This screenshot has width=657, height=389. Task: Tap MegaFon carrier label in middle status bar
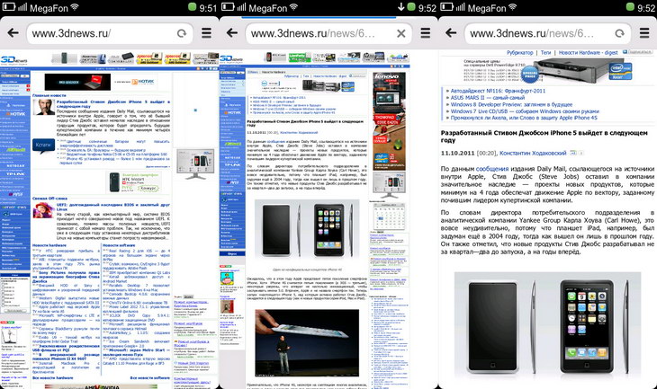point(267,7)
